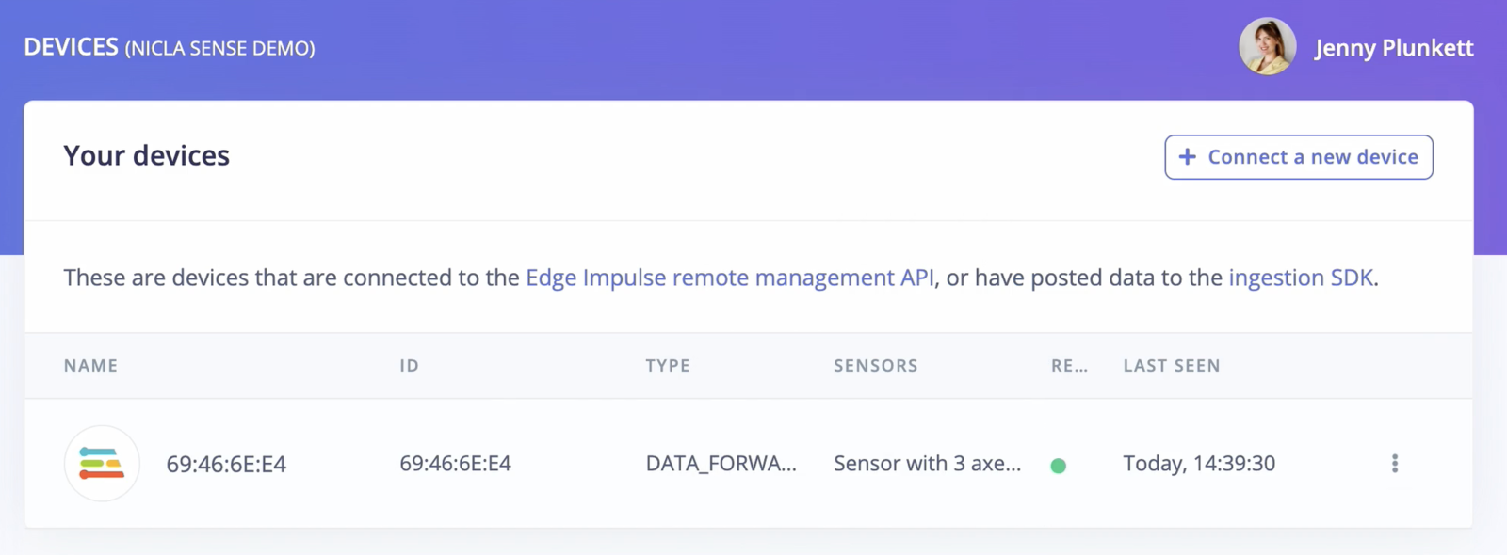Click the ID column header

(x=409, y=366)
